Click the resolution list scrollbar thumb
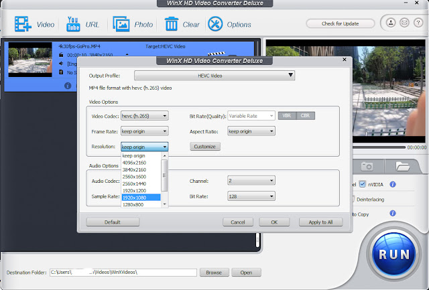 point(164,175)
